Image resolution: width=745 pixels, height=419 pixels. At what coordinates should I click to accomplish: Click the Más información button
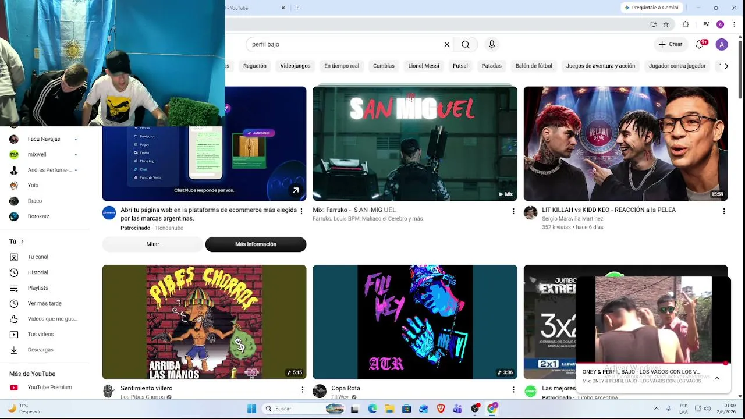(256, 244)
